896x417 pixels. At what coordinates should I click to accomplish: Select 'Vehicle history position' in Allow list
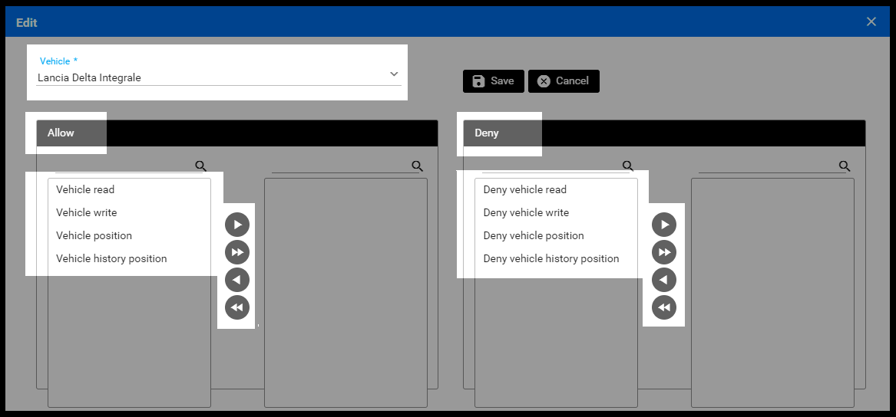pyautogui.click(x=111, y=258)
